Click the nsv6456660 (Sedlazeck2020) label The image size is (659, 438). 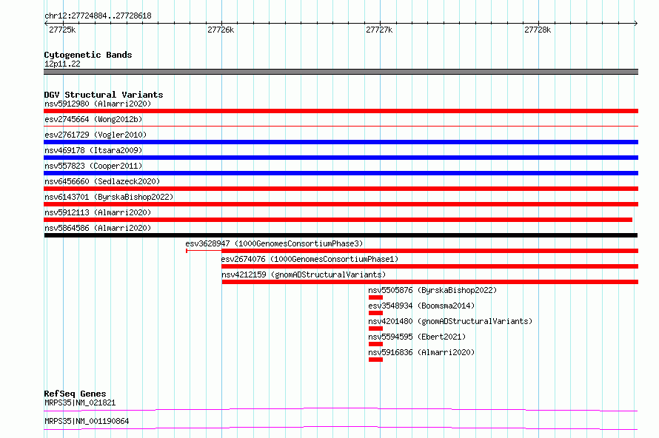click(x=102, y=181)
